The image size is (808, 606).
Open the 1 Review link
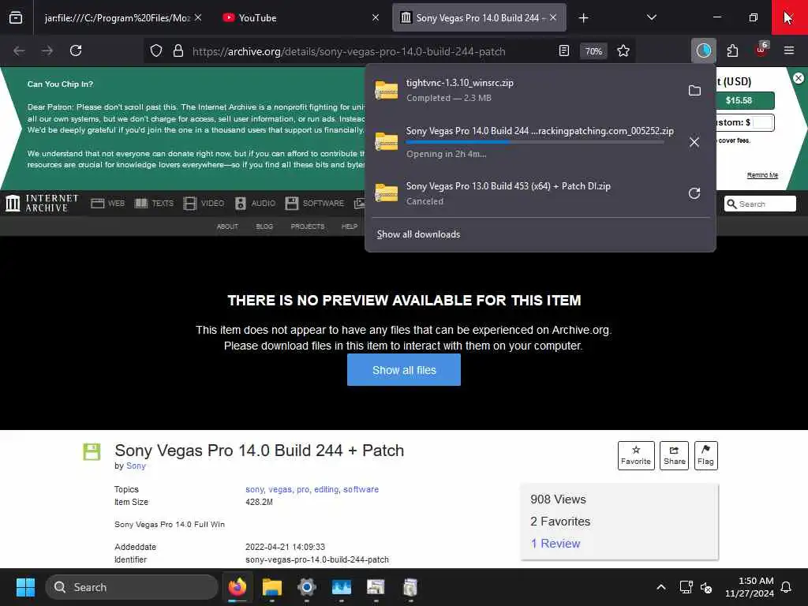pyautogui.click(x=555, y=544)
